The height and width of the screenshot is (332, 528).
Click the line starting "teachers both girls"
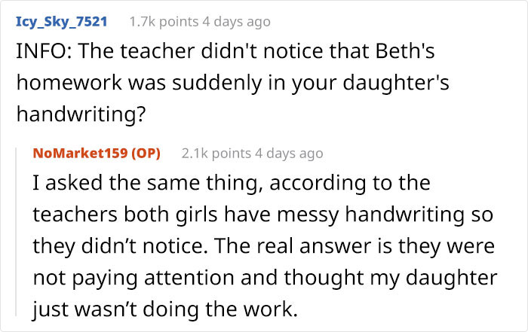262,215
